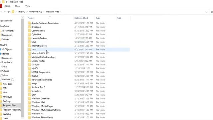
Task: Open the Share ribbon tab
Action: tap(18, 6)
